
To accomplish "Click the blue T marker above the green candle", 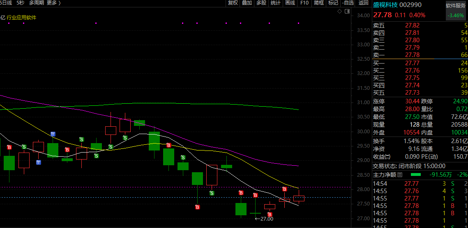I will click(x=53, y=134).
